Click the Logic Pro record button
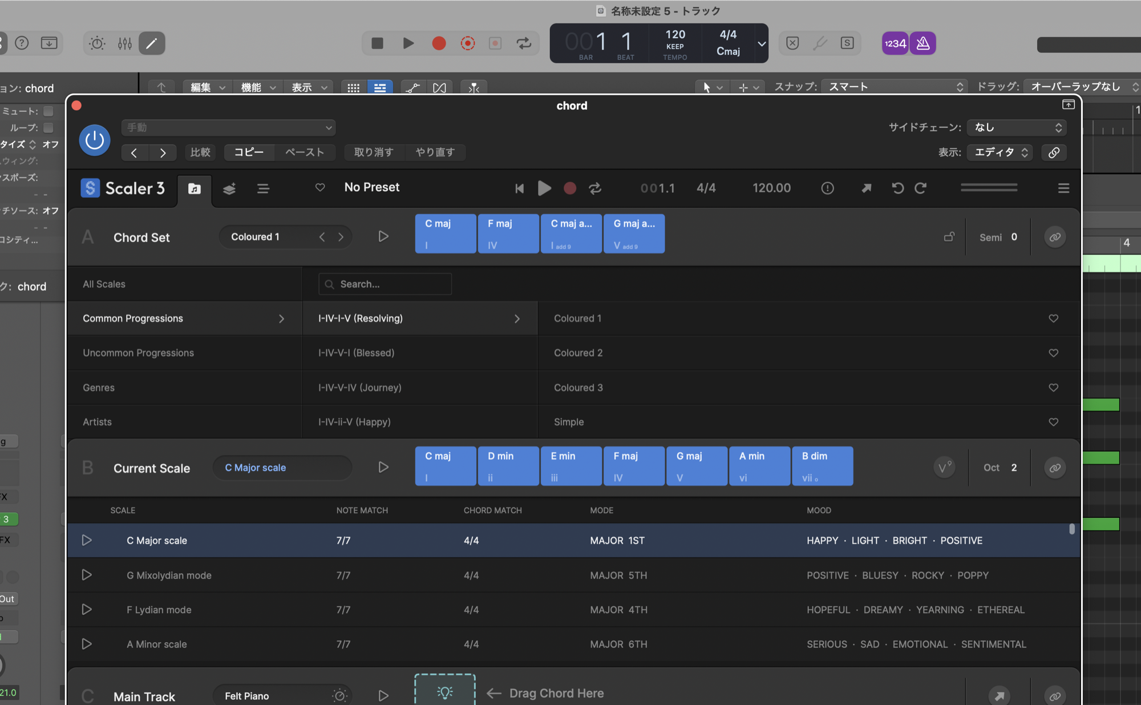Screen dimensions: 1141x705 tap(439, 43)
